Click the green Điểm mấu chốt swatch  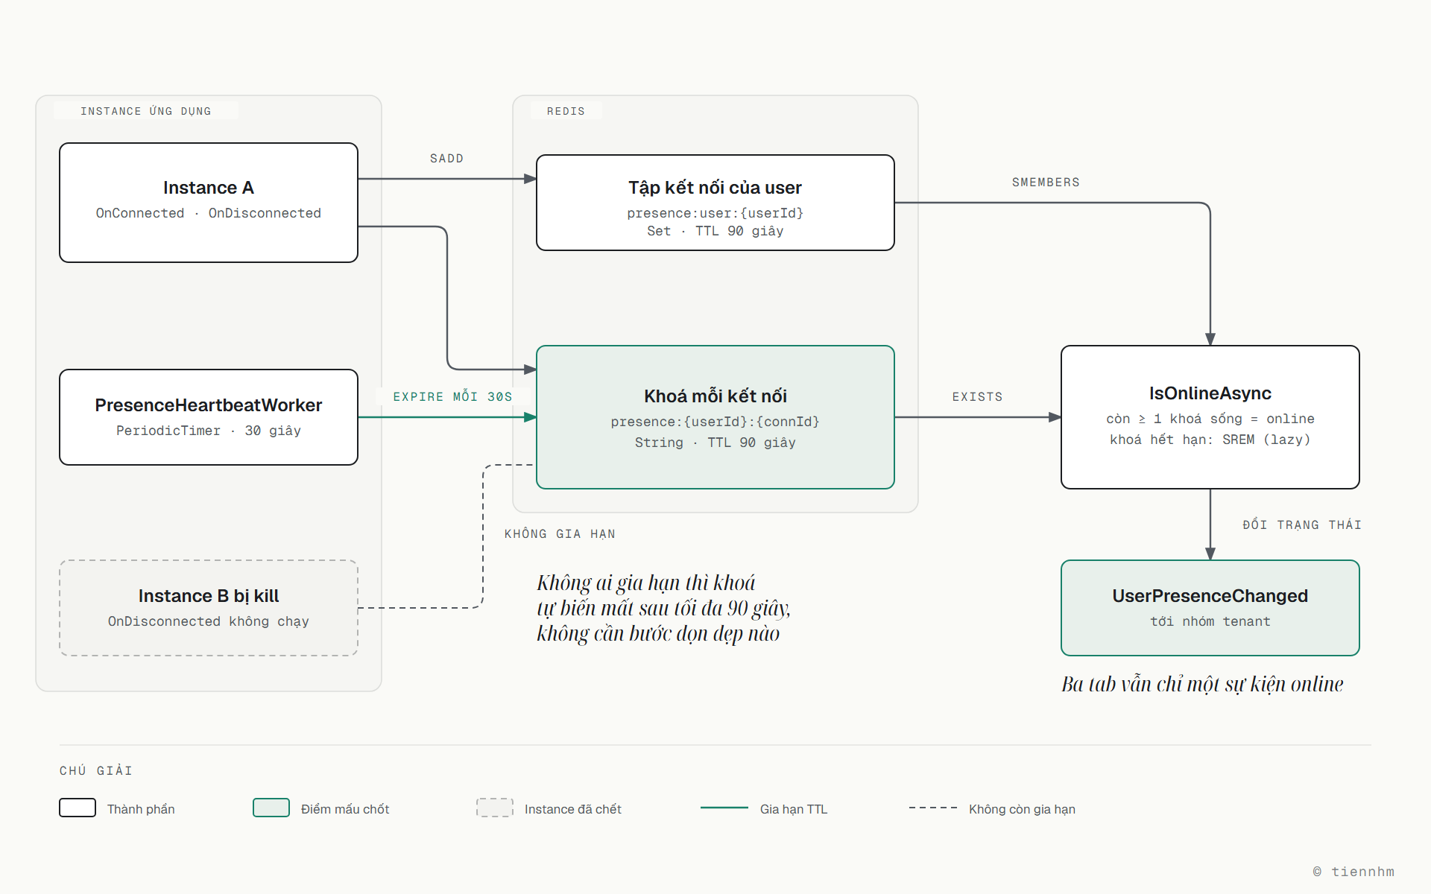click(x=271, y=808)
